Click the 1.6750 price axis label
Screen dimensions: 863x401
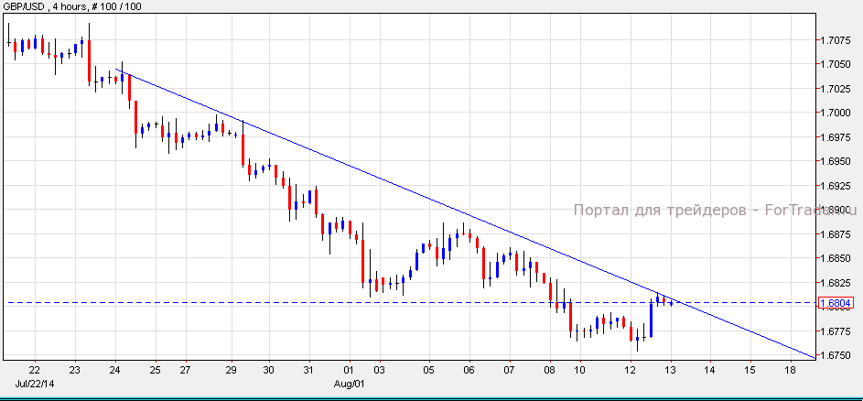(836, 355)
